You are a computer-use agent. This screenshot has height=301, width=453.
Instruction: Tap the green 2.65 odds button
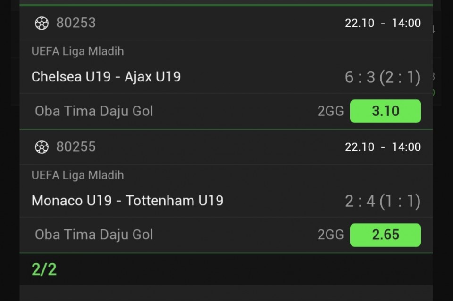385,235
